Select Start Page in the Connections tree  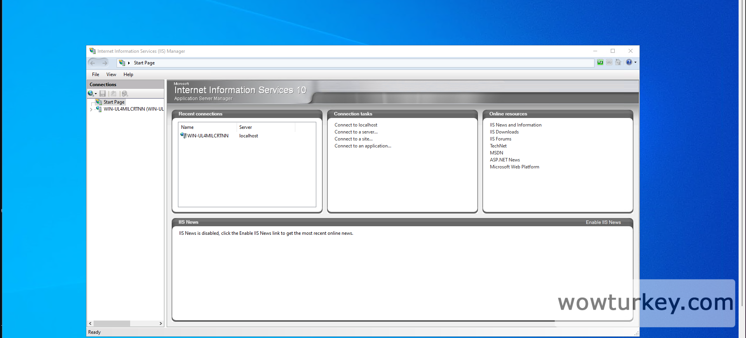coord(114,102)
